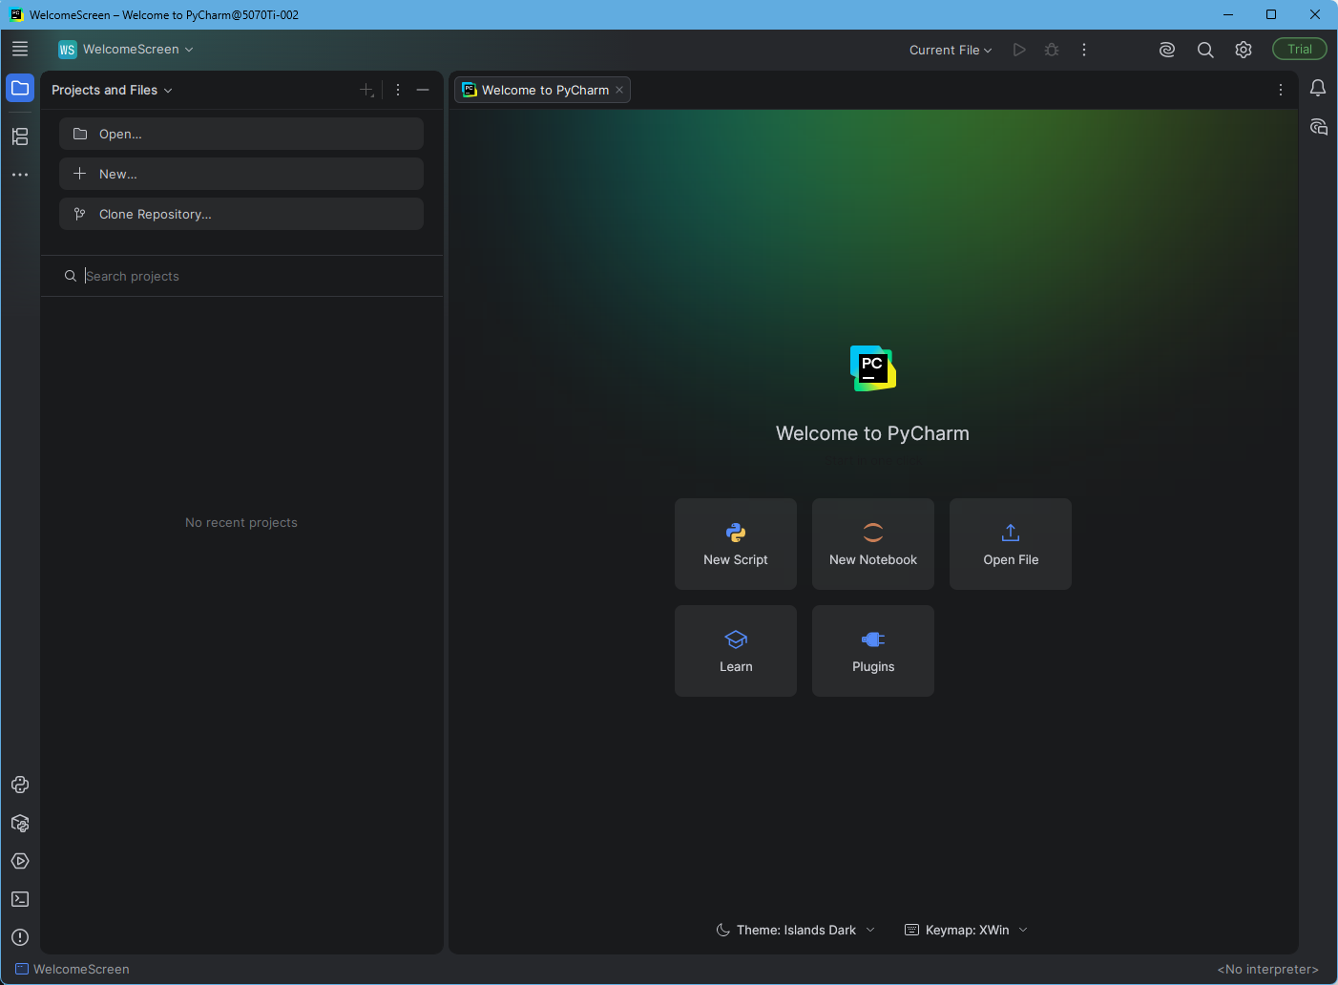1338x985 pixels.
Task: Click the add plus icon in Projects panel
Action: pyautogui.click(x=366, y=90)
